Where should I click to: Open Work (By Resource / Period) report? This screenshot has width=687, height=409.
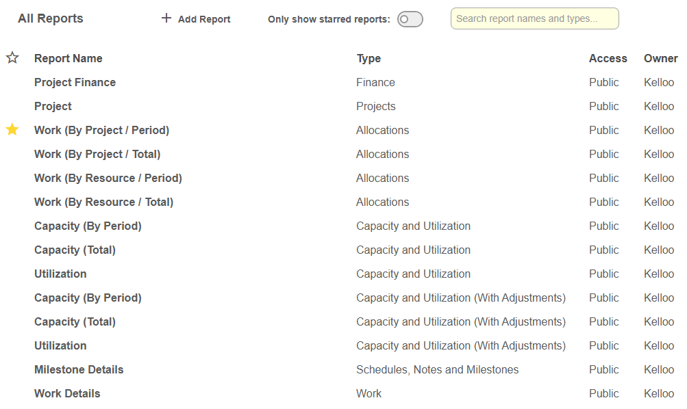108,178
